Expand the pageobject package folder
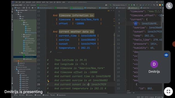This screenshot has width=175, height=98. click(22, 35)
